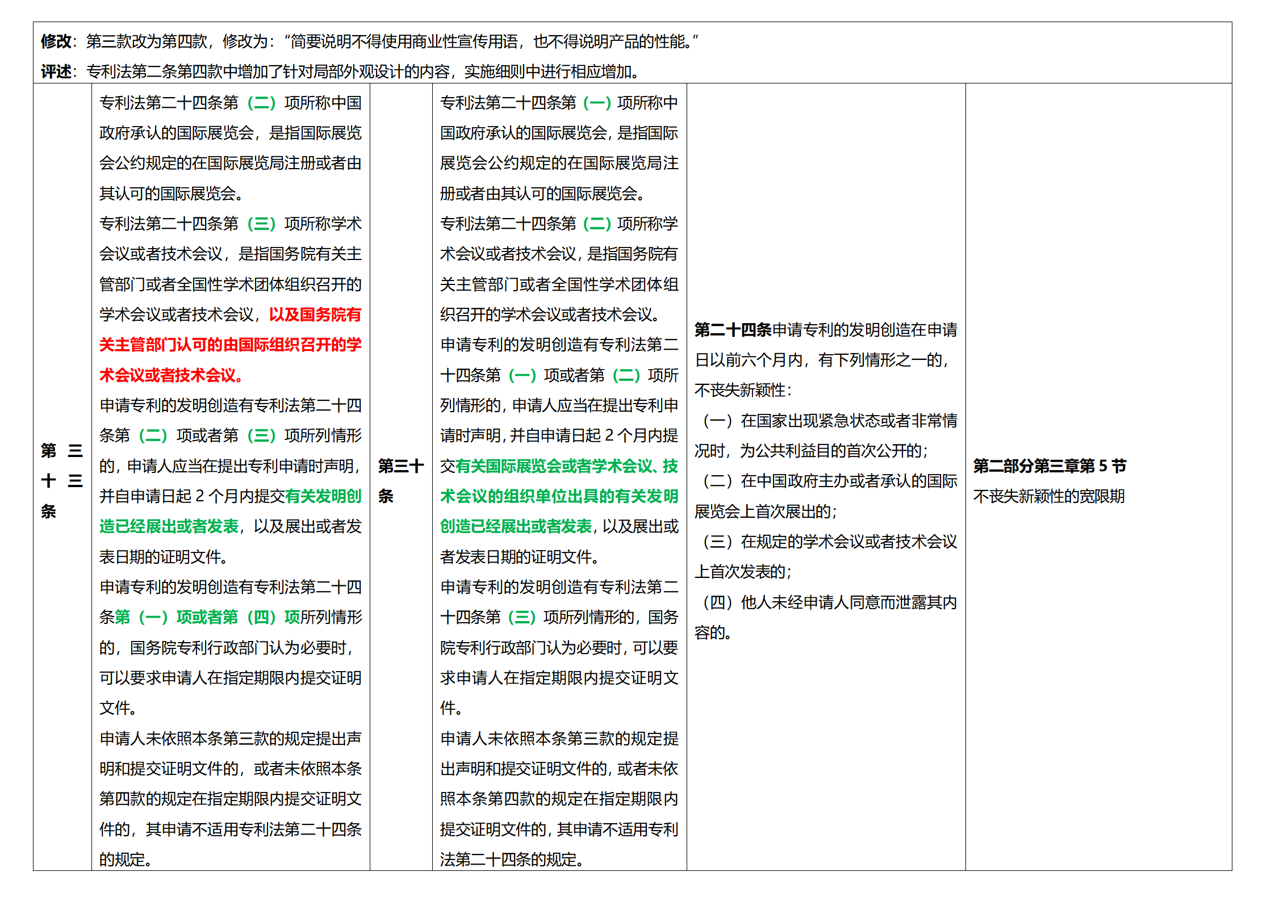Click line '（四）他人未经申请人同意而泄露其内'
Screen dimensions: 1275x901
826,602
